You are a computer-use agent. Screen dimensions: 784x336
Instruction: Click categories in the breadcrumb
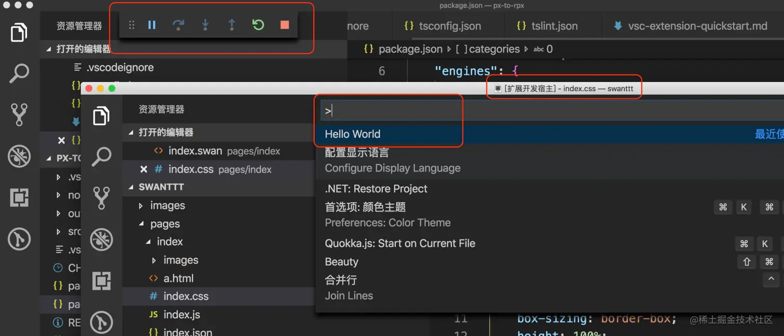[x=494, y=49]
